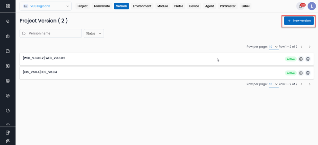Viewport: 318px width, 145px height.
Task: Click the play circle icon in sidebar
Action: pos(8,96)
